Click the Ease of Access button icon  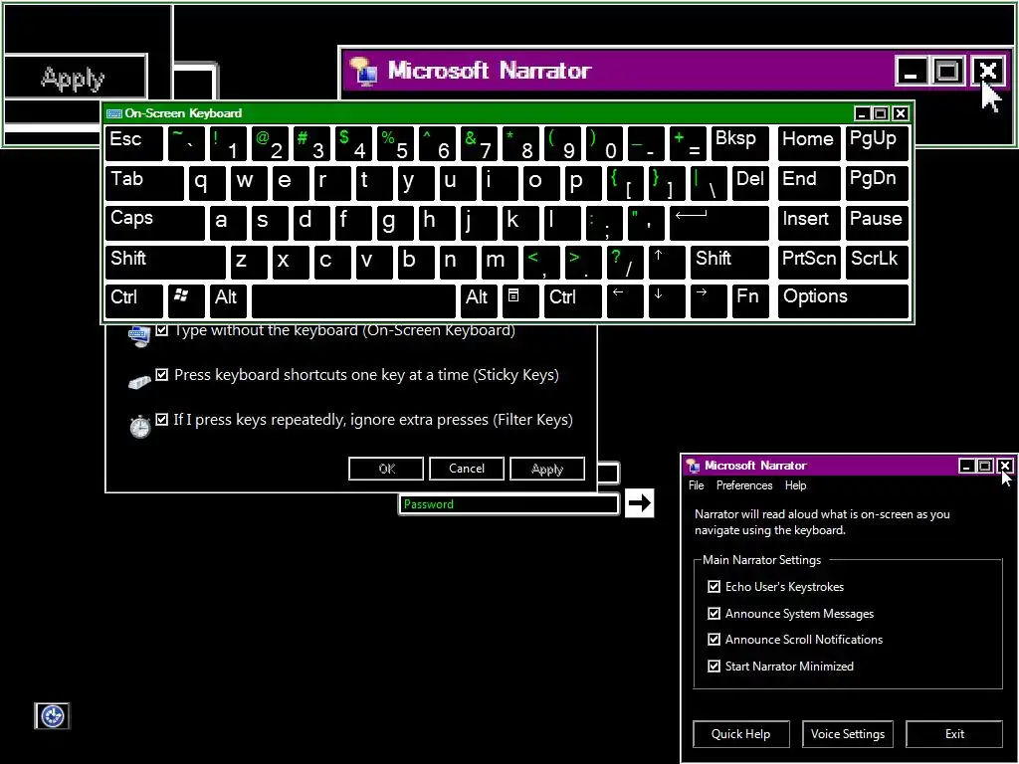[x=52, y=716]
